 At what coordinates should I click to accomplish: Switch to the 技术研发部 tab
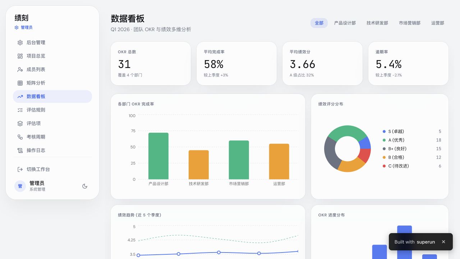(x=377, y=23)
